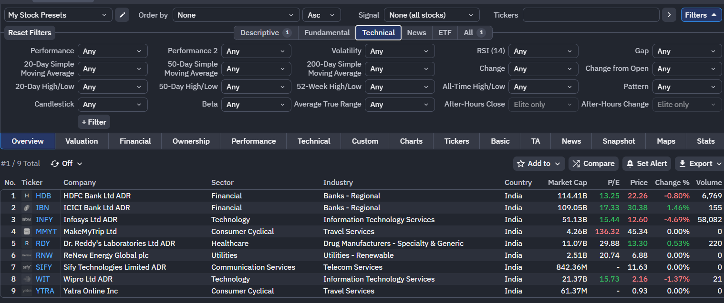Click the Export button
724x303 pixels.
[699, 164]
